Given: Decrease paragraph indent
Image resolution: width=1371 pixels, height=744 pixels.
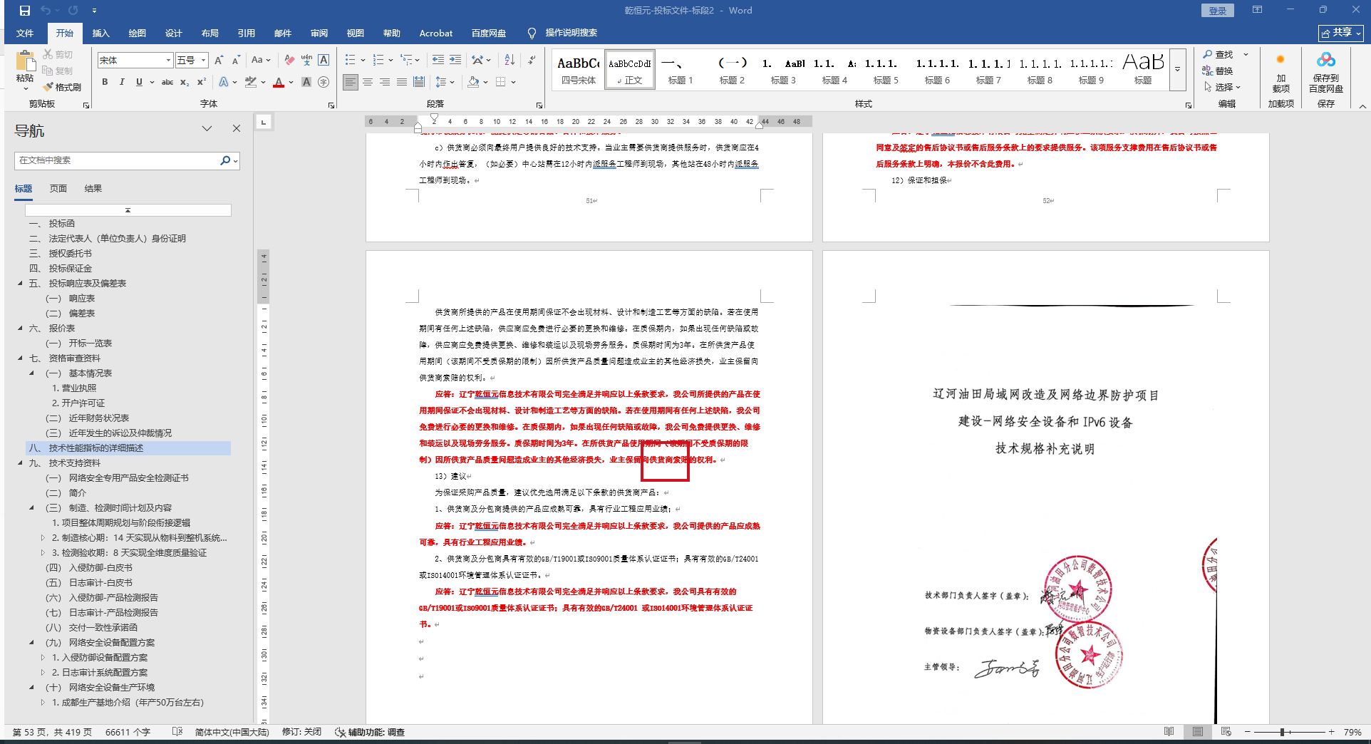Looking at the screenshot, I should (x=438, y=61).
